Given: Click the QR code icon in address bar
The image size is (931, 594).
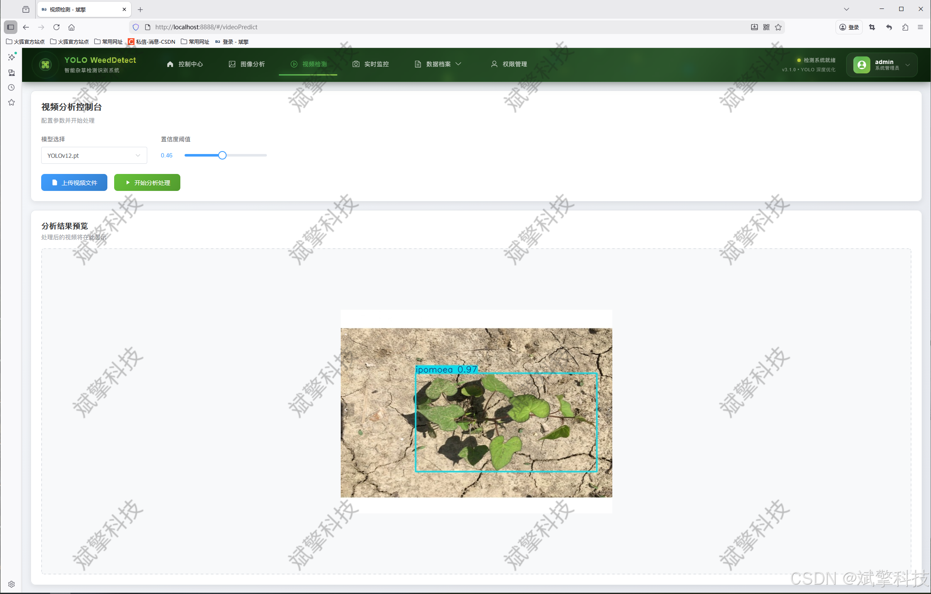Looking at the screenshot, I should [766, 27].
